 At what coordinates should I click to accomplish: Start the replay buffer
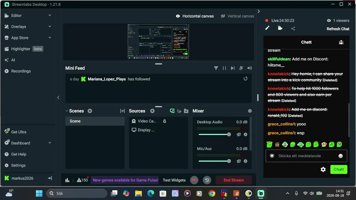207,180
